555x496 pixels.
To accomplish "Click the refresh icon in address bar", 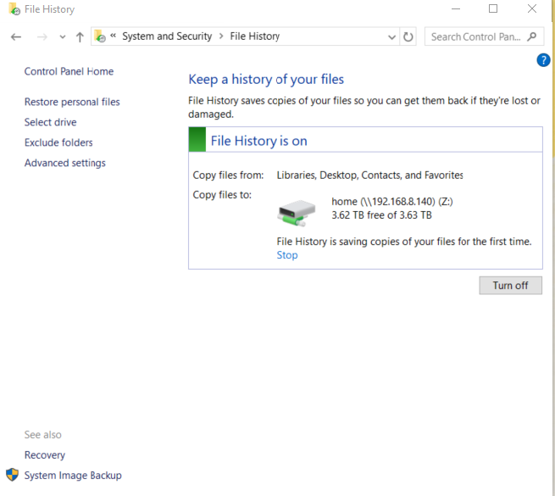I will click(408, 36).
